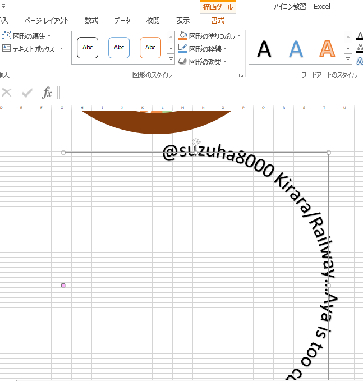363x381 pixels.
Task: Expand the テキスト ボックス dropdown arrow
Action: pos(62,49)
